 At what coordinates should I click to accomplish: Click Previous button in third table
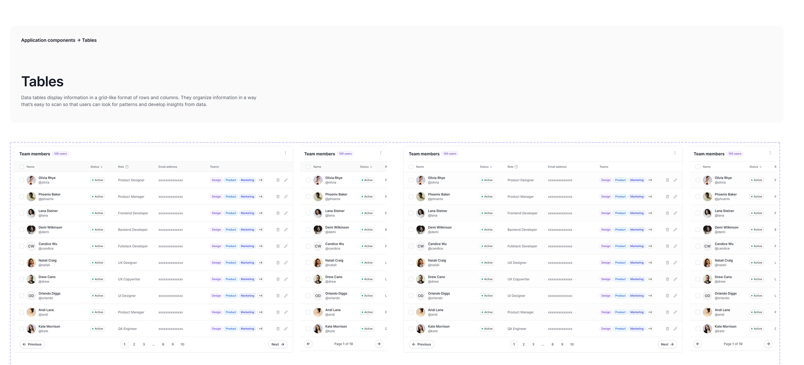[x=421, y=344]
